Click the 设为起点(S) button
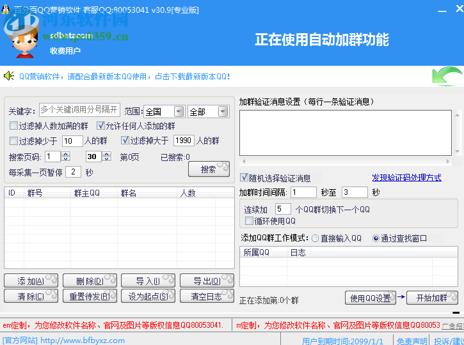This screenshot has width=464, height=345. click(148, 296)
